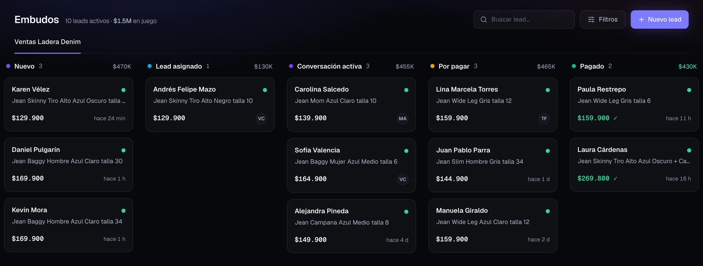Click the Por pagar column header
This screenshot has height=266, width=703.
point(454,66)
